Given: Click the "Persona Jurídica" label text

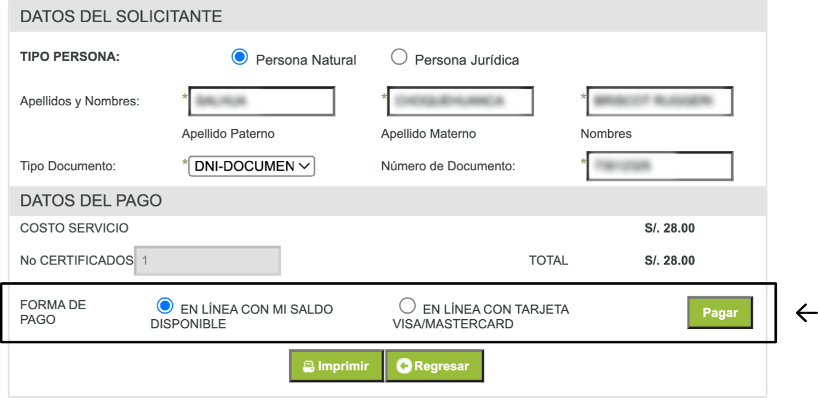Looking at the screenshot, I should 467,60.
